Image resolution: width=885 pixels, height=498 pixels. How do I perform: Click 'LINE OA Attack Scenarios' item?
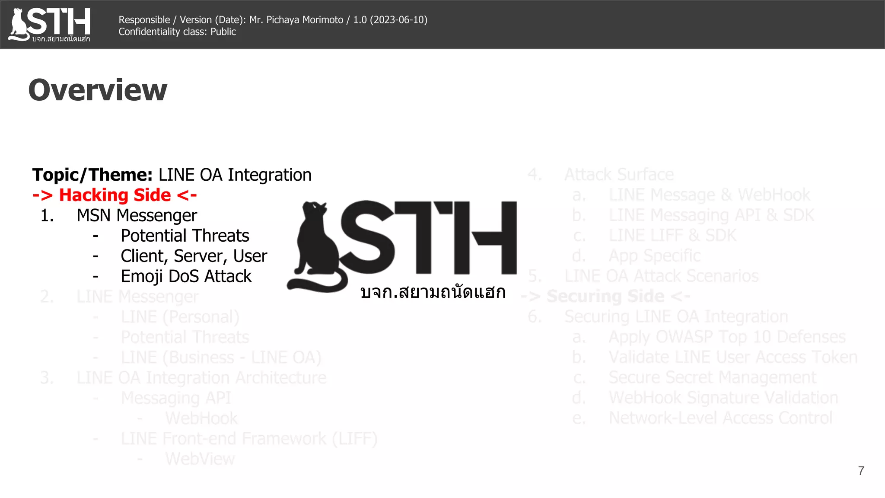tap(661, 276)
